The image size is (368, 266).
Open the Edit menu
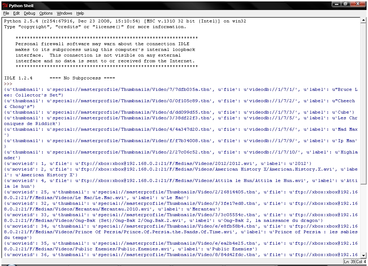click(x=16, y=13)
